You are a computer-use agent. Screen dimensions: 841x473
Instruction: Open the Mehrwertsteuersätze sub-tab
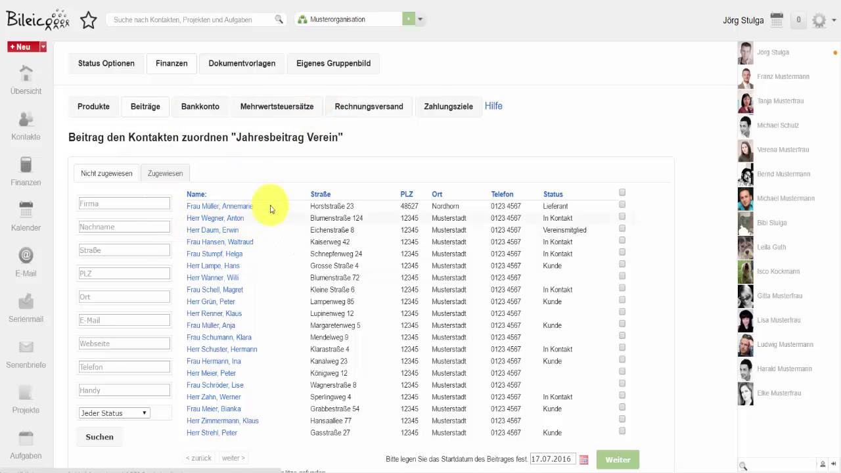point(277,106)
